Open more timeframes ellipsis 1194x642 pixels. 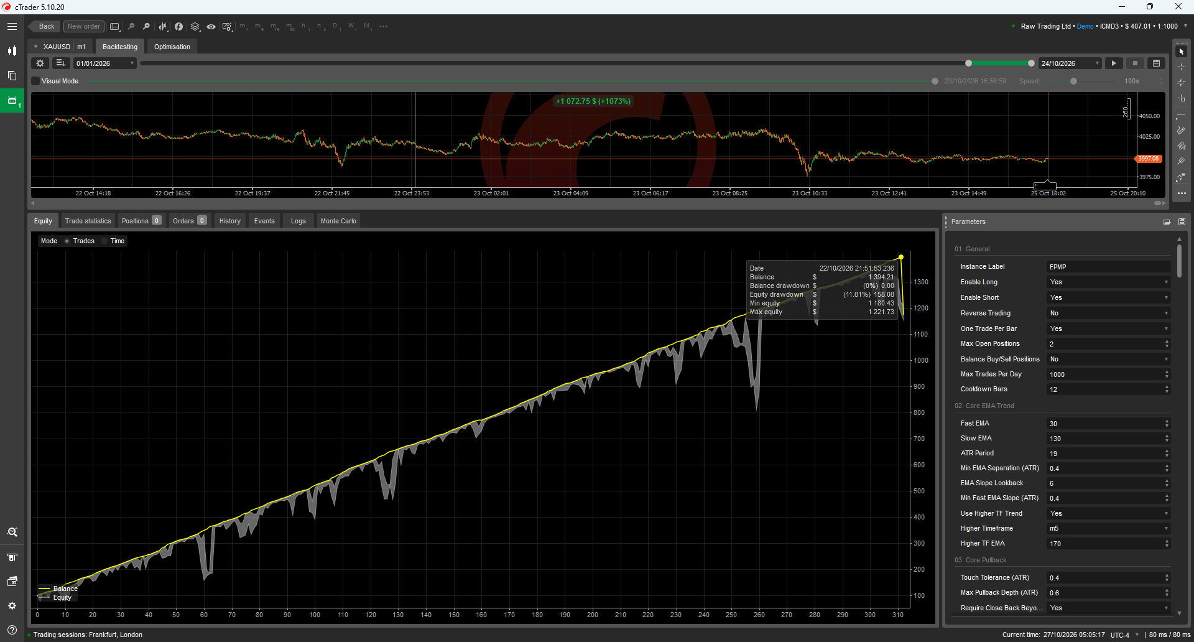(383, 27)
